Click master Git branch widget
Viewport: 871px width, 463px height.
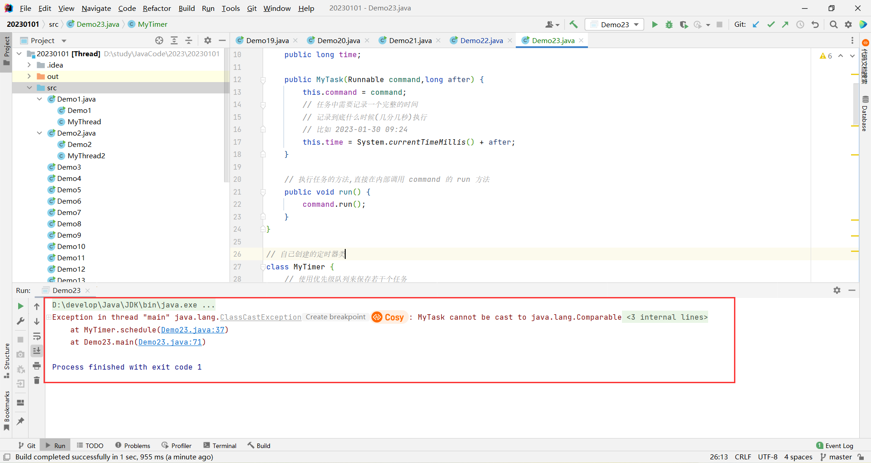pyautogui.click(x=836, y=457)
